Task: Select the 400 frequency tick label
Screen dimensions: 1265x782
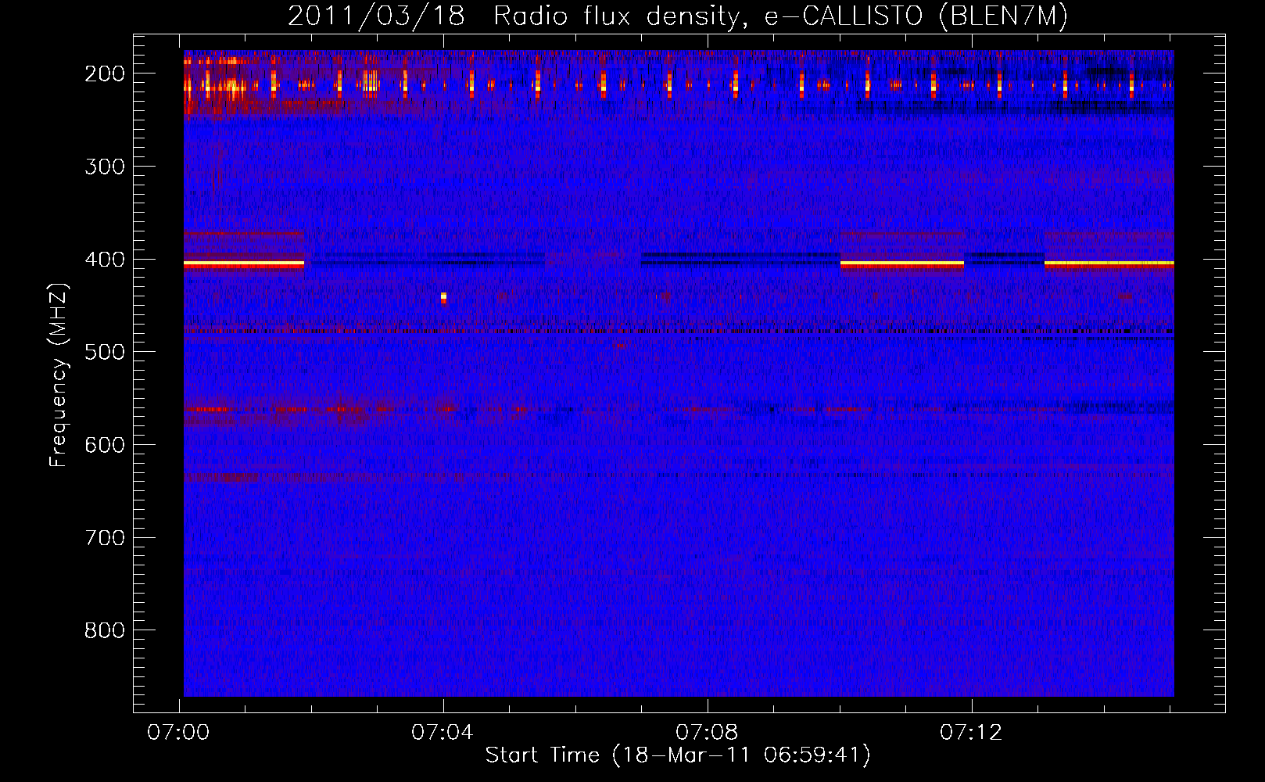Action: pos(105,260)
